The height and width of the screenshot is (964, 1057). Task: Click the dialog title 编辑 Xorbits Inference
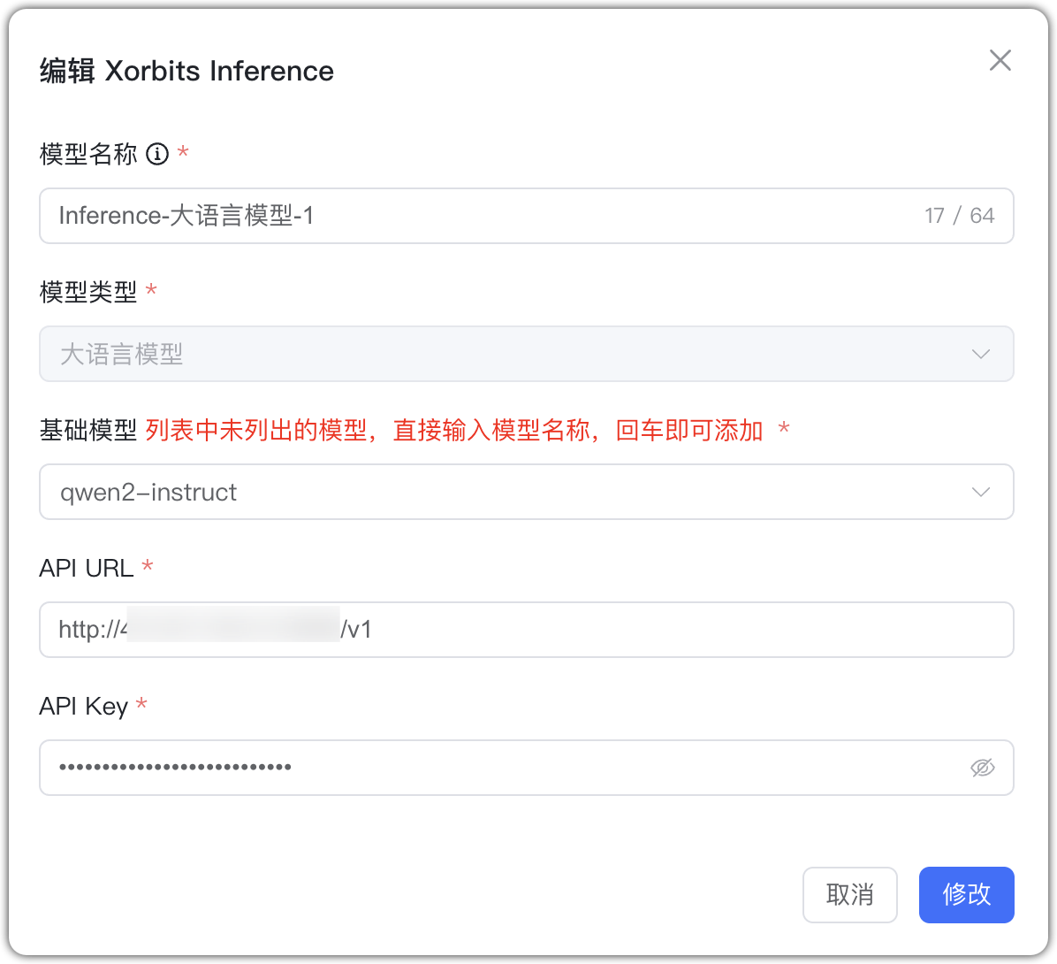pos(186,71)
